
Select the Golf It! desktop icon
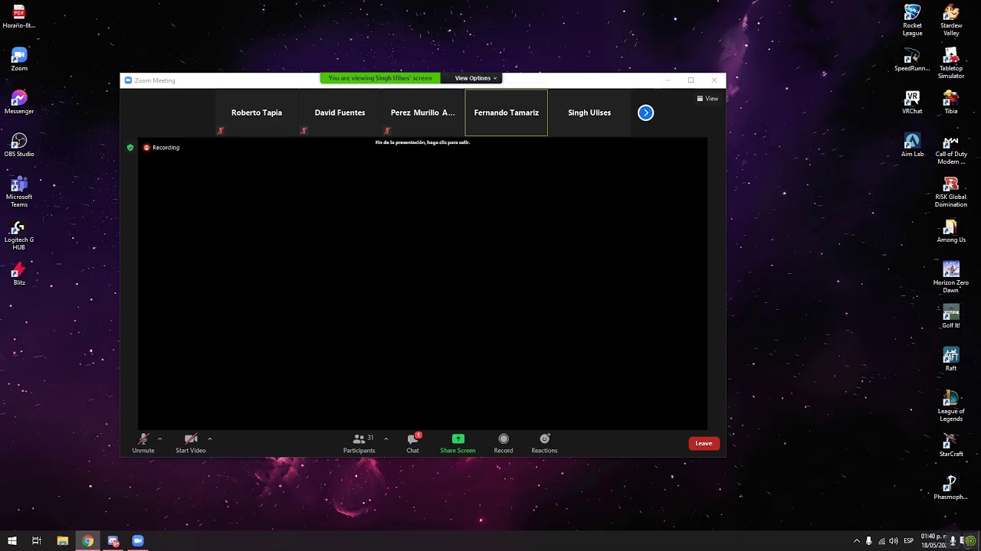coord(951,317)
